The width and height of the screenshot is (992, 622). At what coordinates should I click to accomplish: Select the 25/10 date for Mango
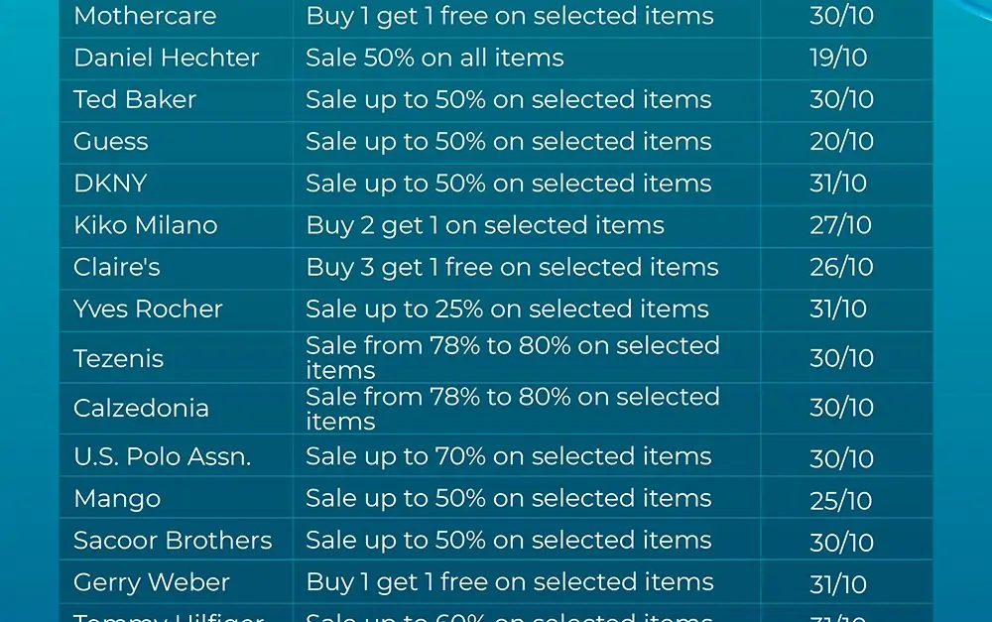(x=841, y=501)
